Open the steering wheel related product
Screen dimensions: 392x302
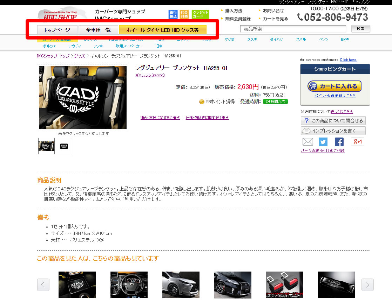point(129,285)
